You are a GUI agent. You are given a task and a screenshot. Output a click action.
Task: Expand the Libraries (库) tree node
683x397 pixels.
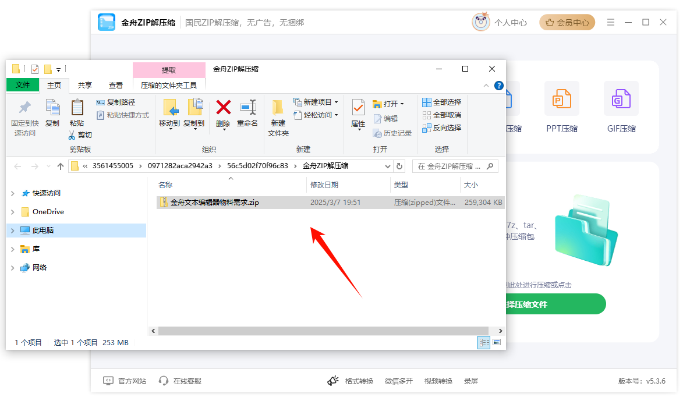tap(13, 249)
